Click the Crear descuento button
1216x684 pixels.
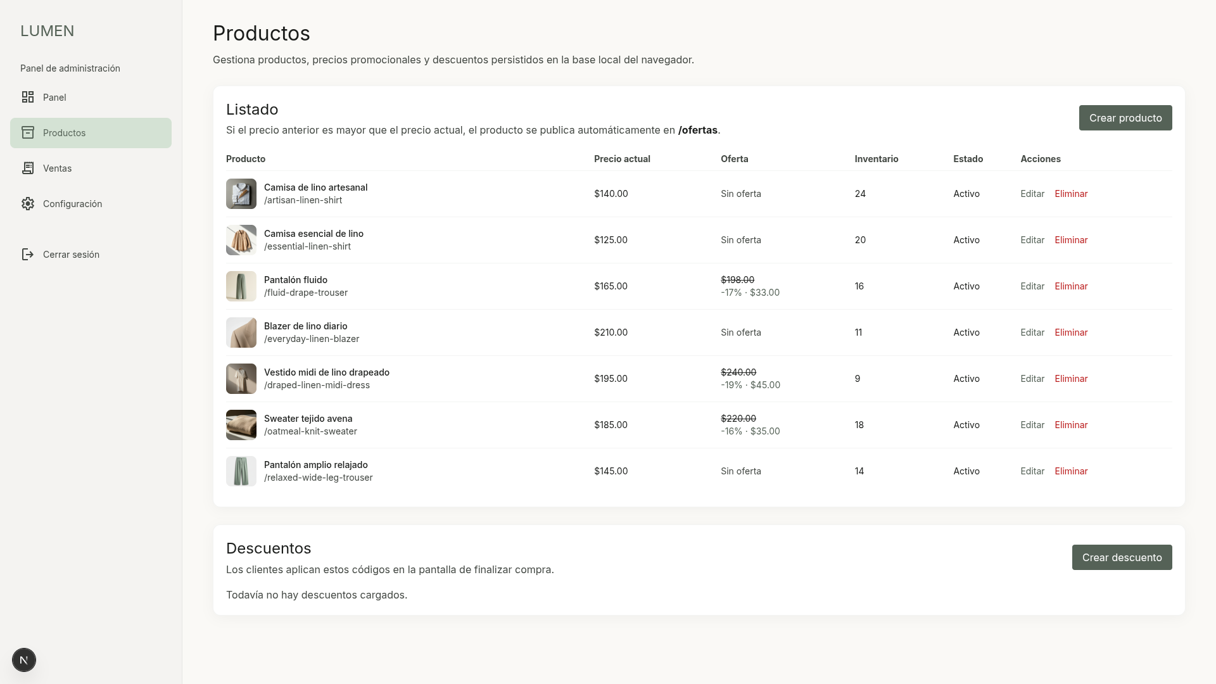1122,557
